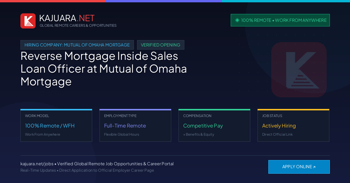This screenshot has height=183, width=350.
Task: Click the 'Actively Hiring' value
Action: click(x=279, y=126)
